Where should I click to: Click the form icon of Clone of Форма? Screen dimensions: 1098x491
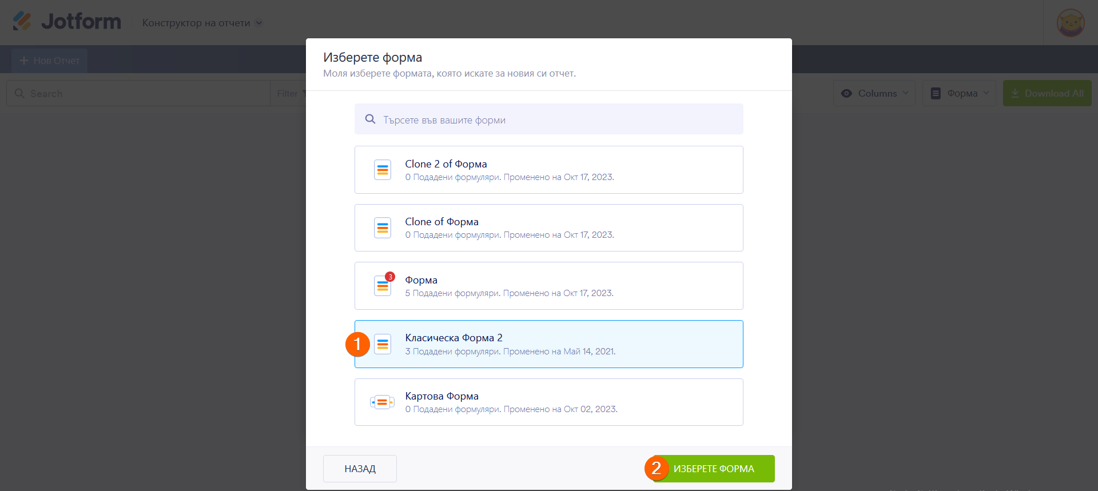pos(383,228)
